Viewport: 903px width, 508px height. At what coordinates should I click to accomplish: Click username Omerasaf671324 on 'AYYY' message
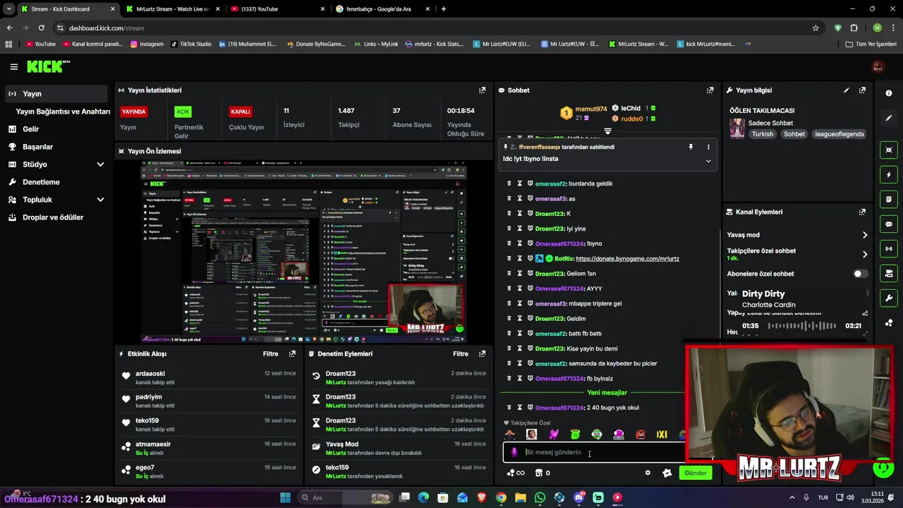[x=559, y=289]
